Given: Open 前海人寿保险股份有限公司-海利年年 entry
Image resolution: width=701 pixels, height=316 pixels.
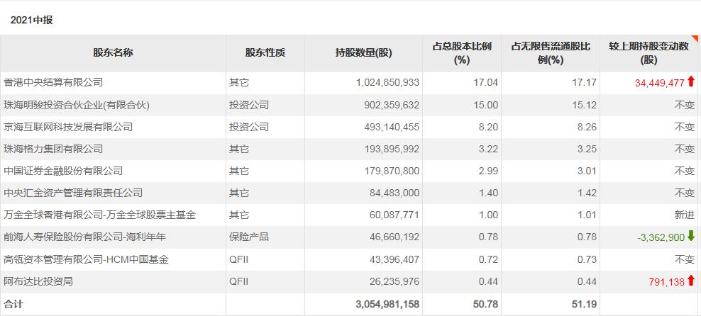Looking at the screenshot, I should click(84, 237).
